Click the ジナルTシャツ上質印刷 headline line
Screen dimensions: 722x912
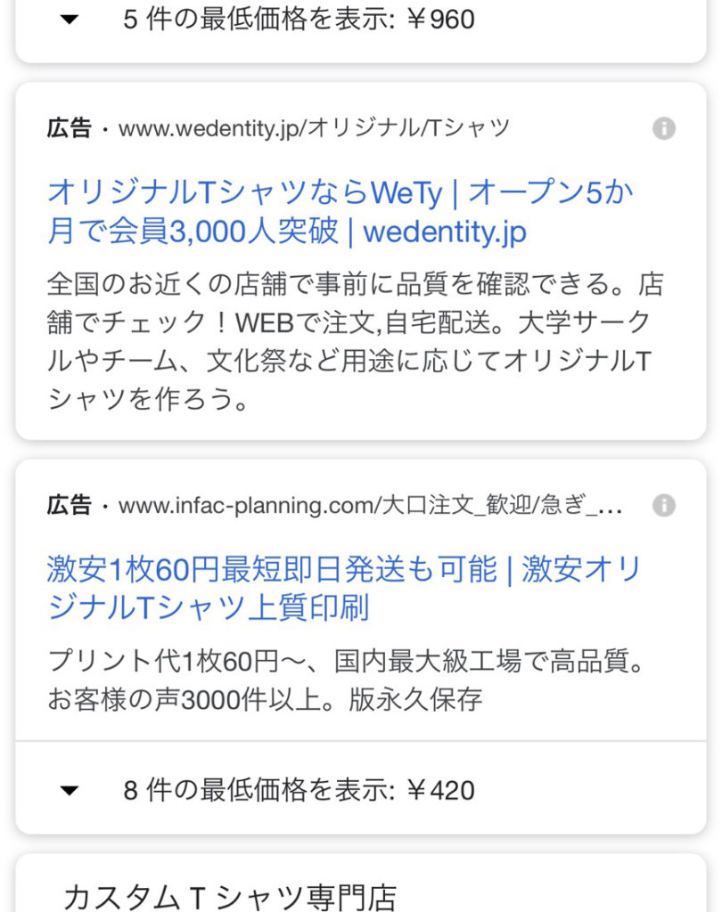point(208,607)
